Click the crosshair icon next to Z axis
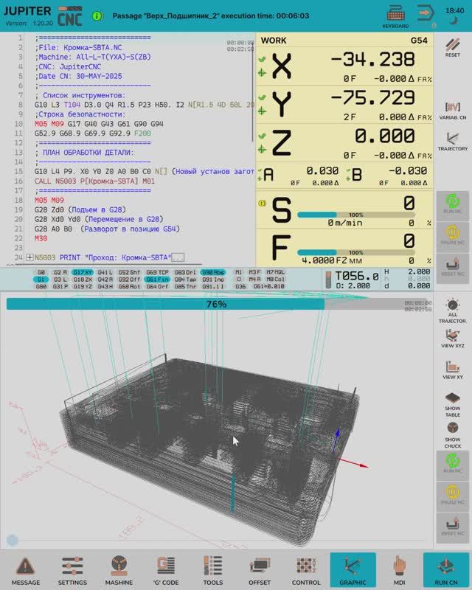This screenshot has height=590, width=472. (x=262, y=150)
